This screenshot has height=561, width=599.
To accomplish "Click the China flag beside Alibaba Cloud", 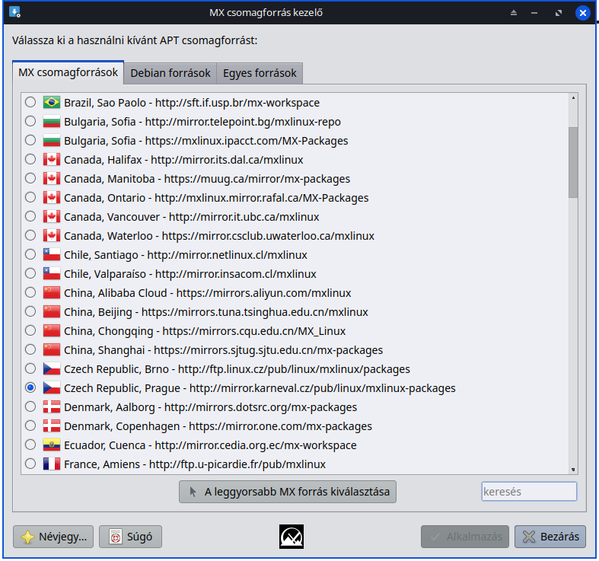I will pyautogui.click(x=52, y=293).
